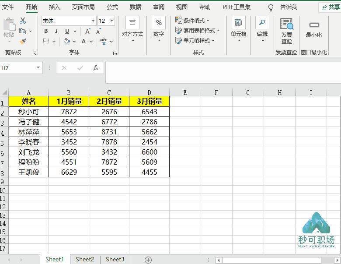Open the PDF工具集 tab
Image resolution: width=341 pixels, height=264 pixels.
click(237, 7)
